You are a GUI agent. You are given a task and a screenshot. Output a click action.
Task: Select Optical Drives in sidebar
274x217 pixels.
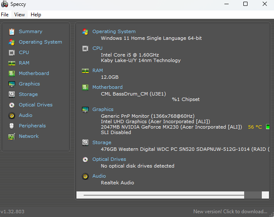pyautogui.click(x=36, y=105)
